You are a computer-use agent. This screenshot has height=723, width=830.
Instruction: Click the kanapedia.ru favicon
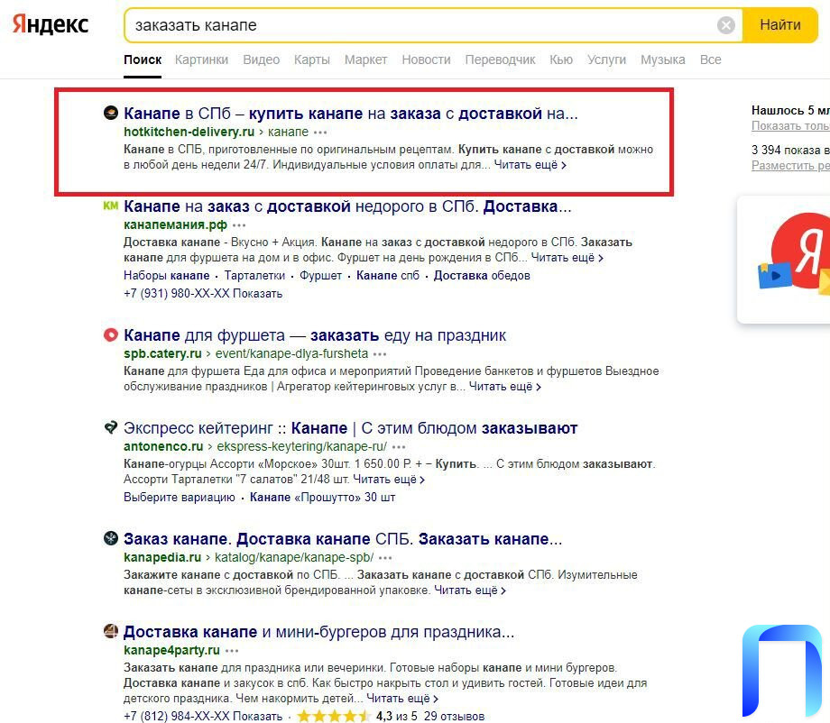[x=111, y=538]
